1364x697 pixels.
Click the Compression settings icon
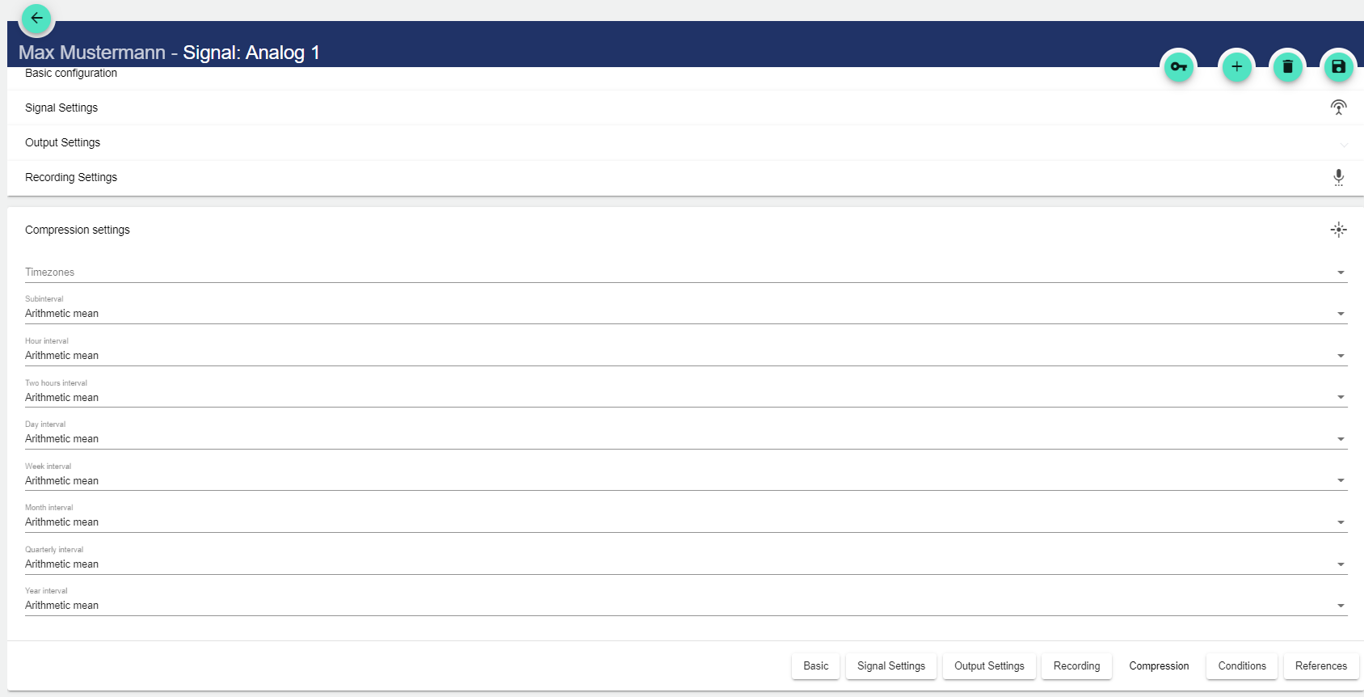point(1338,230)
